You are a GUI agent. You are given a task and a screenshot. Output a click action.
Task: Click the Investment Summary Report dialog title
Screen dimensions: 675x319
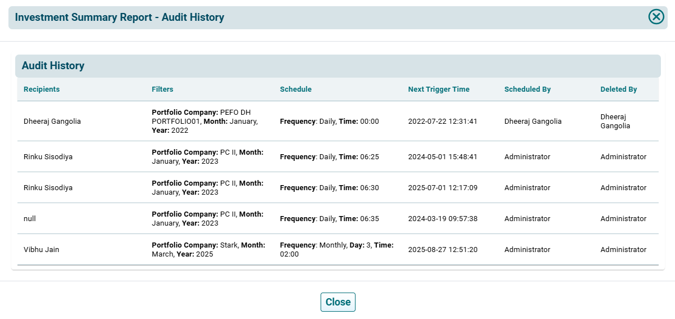pyautogui.click(x=119, y=17)
